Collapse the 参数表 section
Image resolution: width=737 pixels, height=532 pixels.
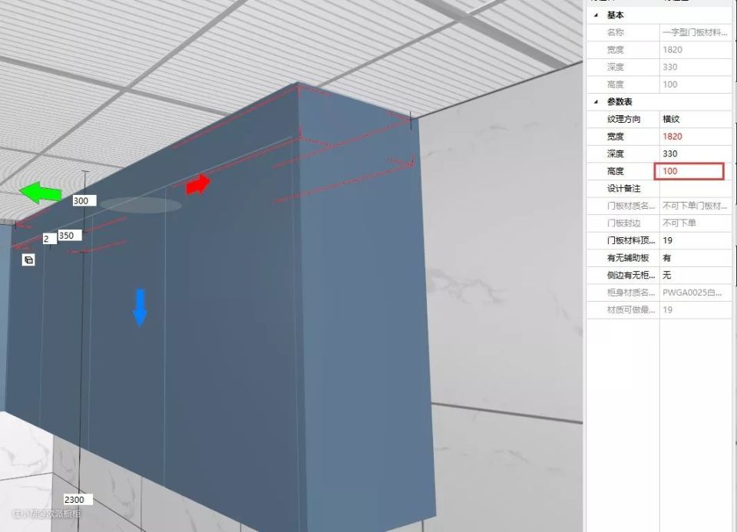[x=596, y=102]
